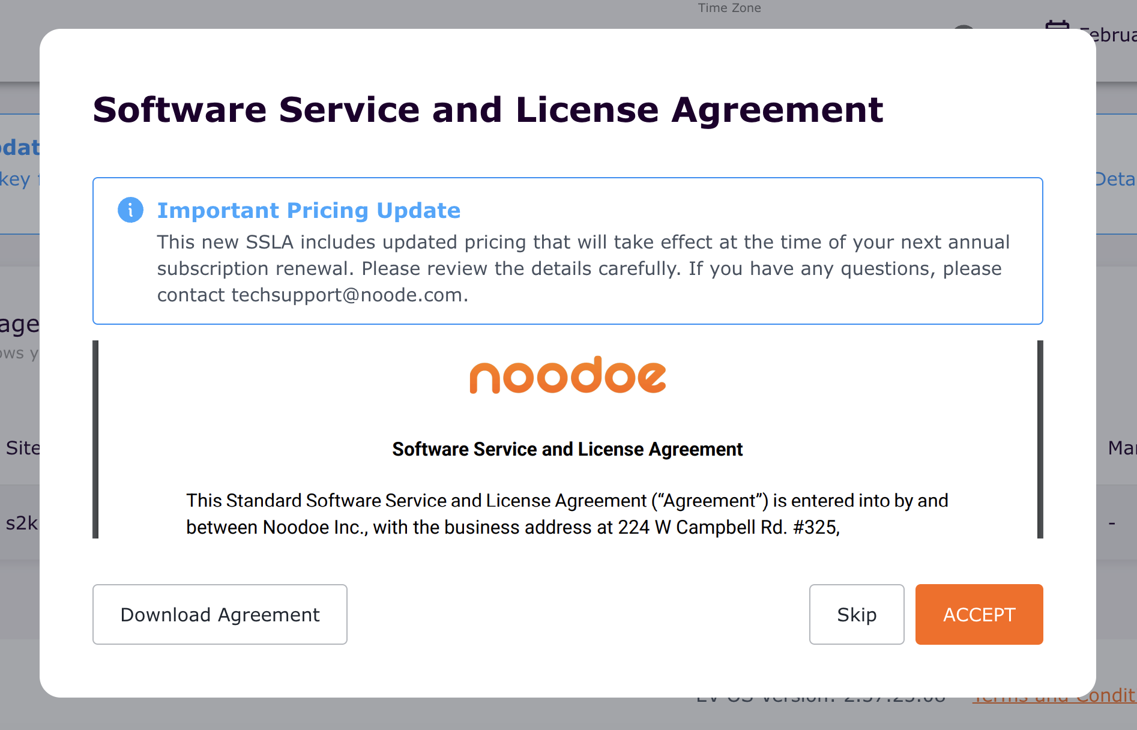Click the techsupport@noode.com email address
The height and width of the screenshot is (730, 1137).
346,295
